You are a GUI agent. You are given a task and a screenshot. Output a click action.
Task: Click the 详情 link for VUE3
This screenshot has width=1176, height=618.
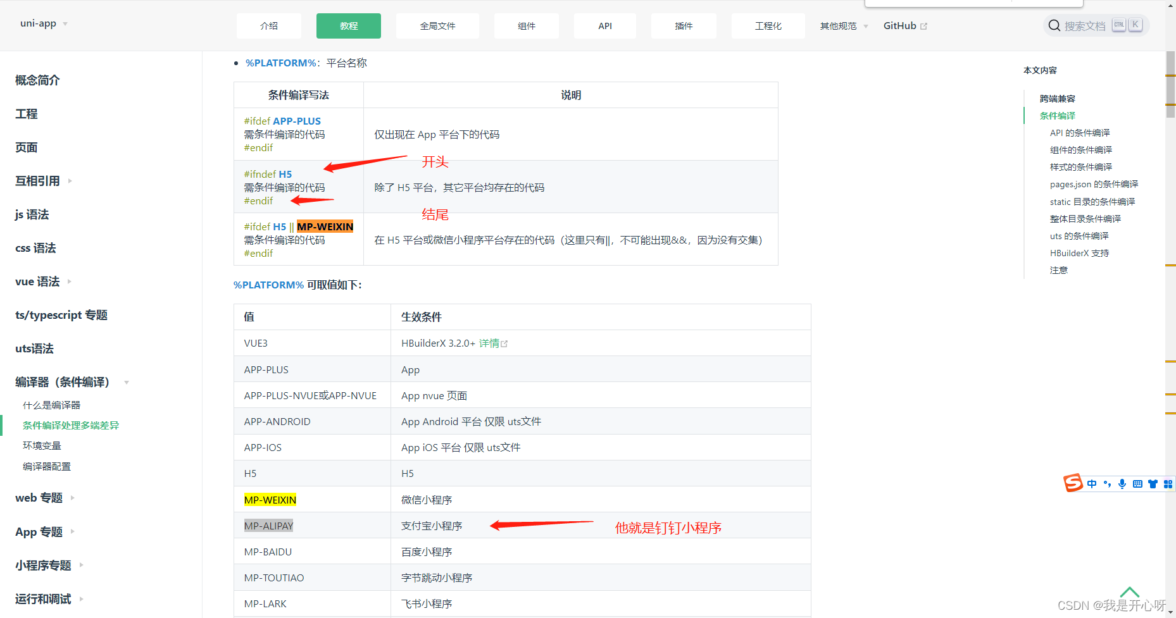coord(489,343)
